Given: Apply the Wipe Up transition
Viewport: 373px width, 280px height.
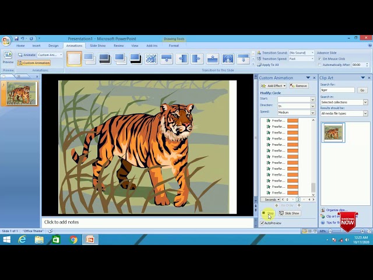Looking at the screenshot, I should [212, 58].
